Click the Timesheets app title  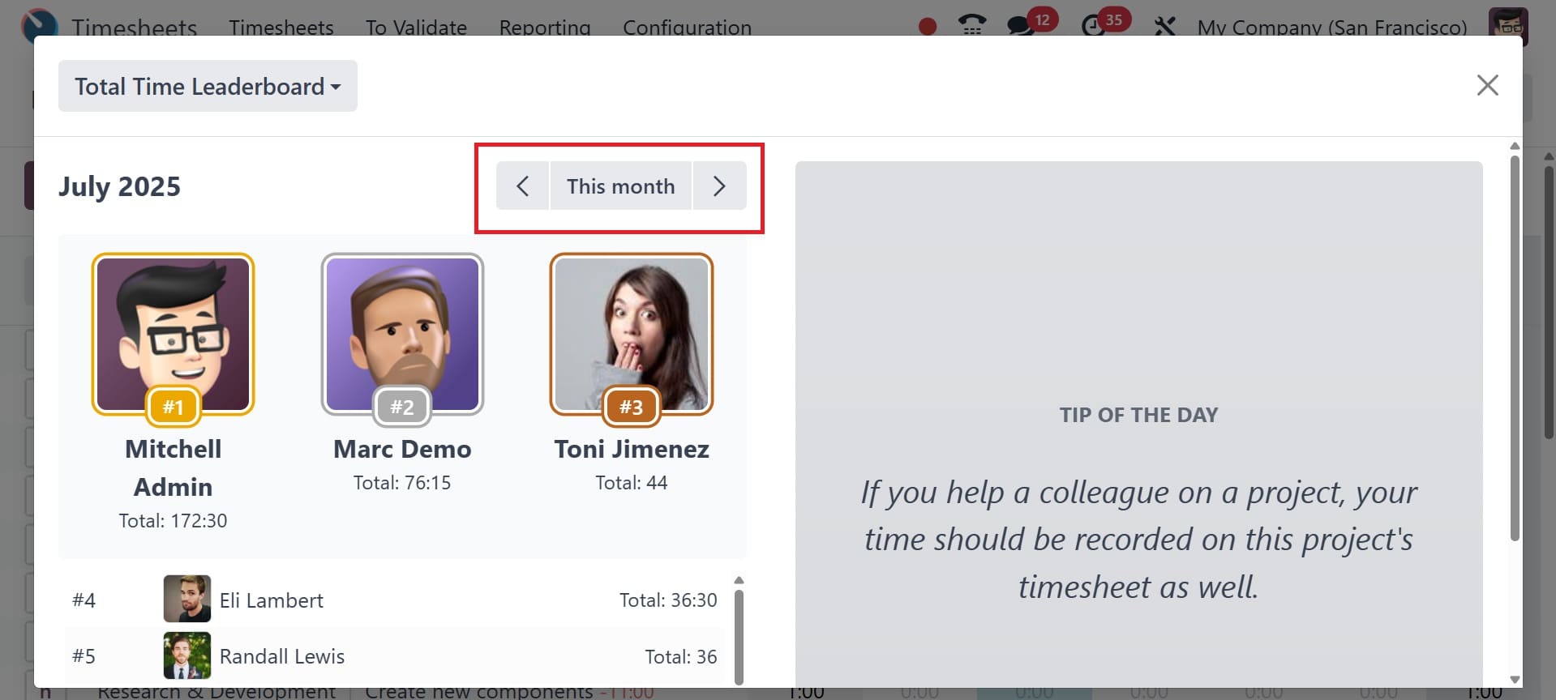(x=135, y=28)
